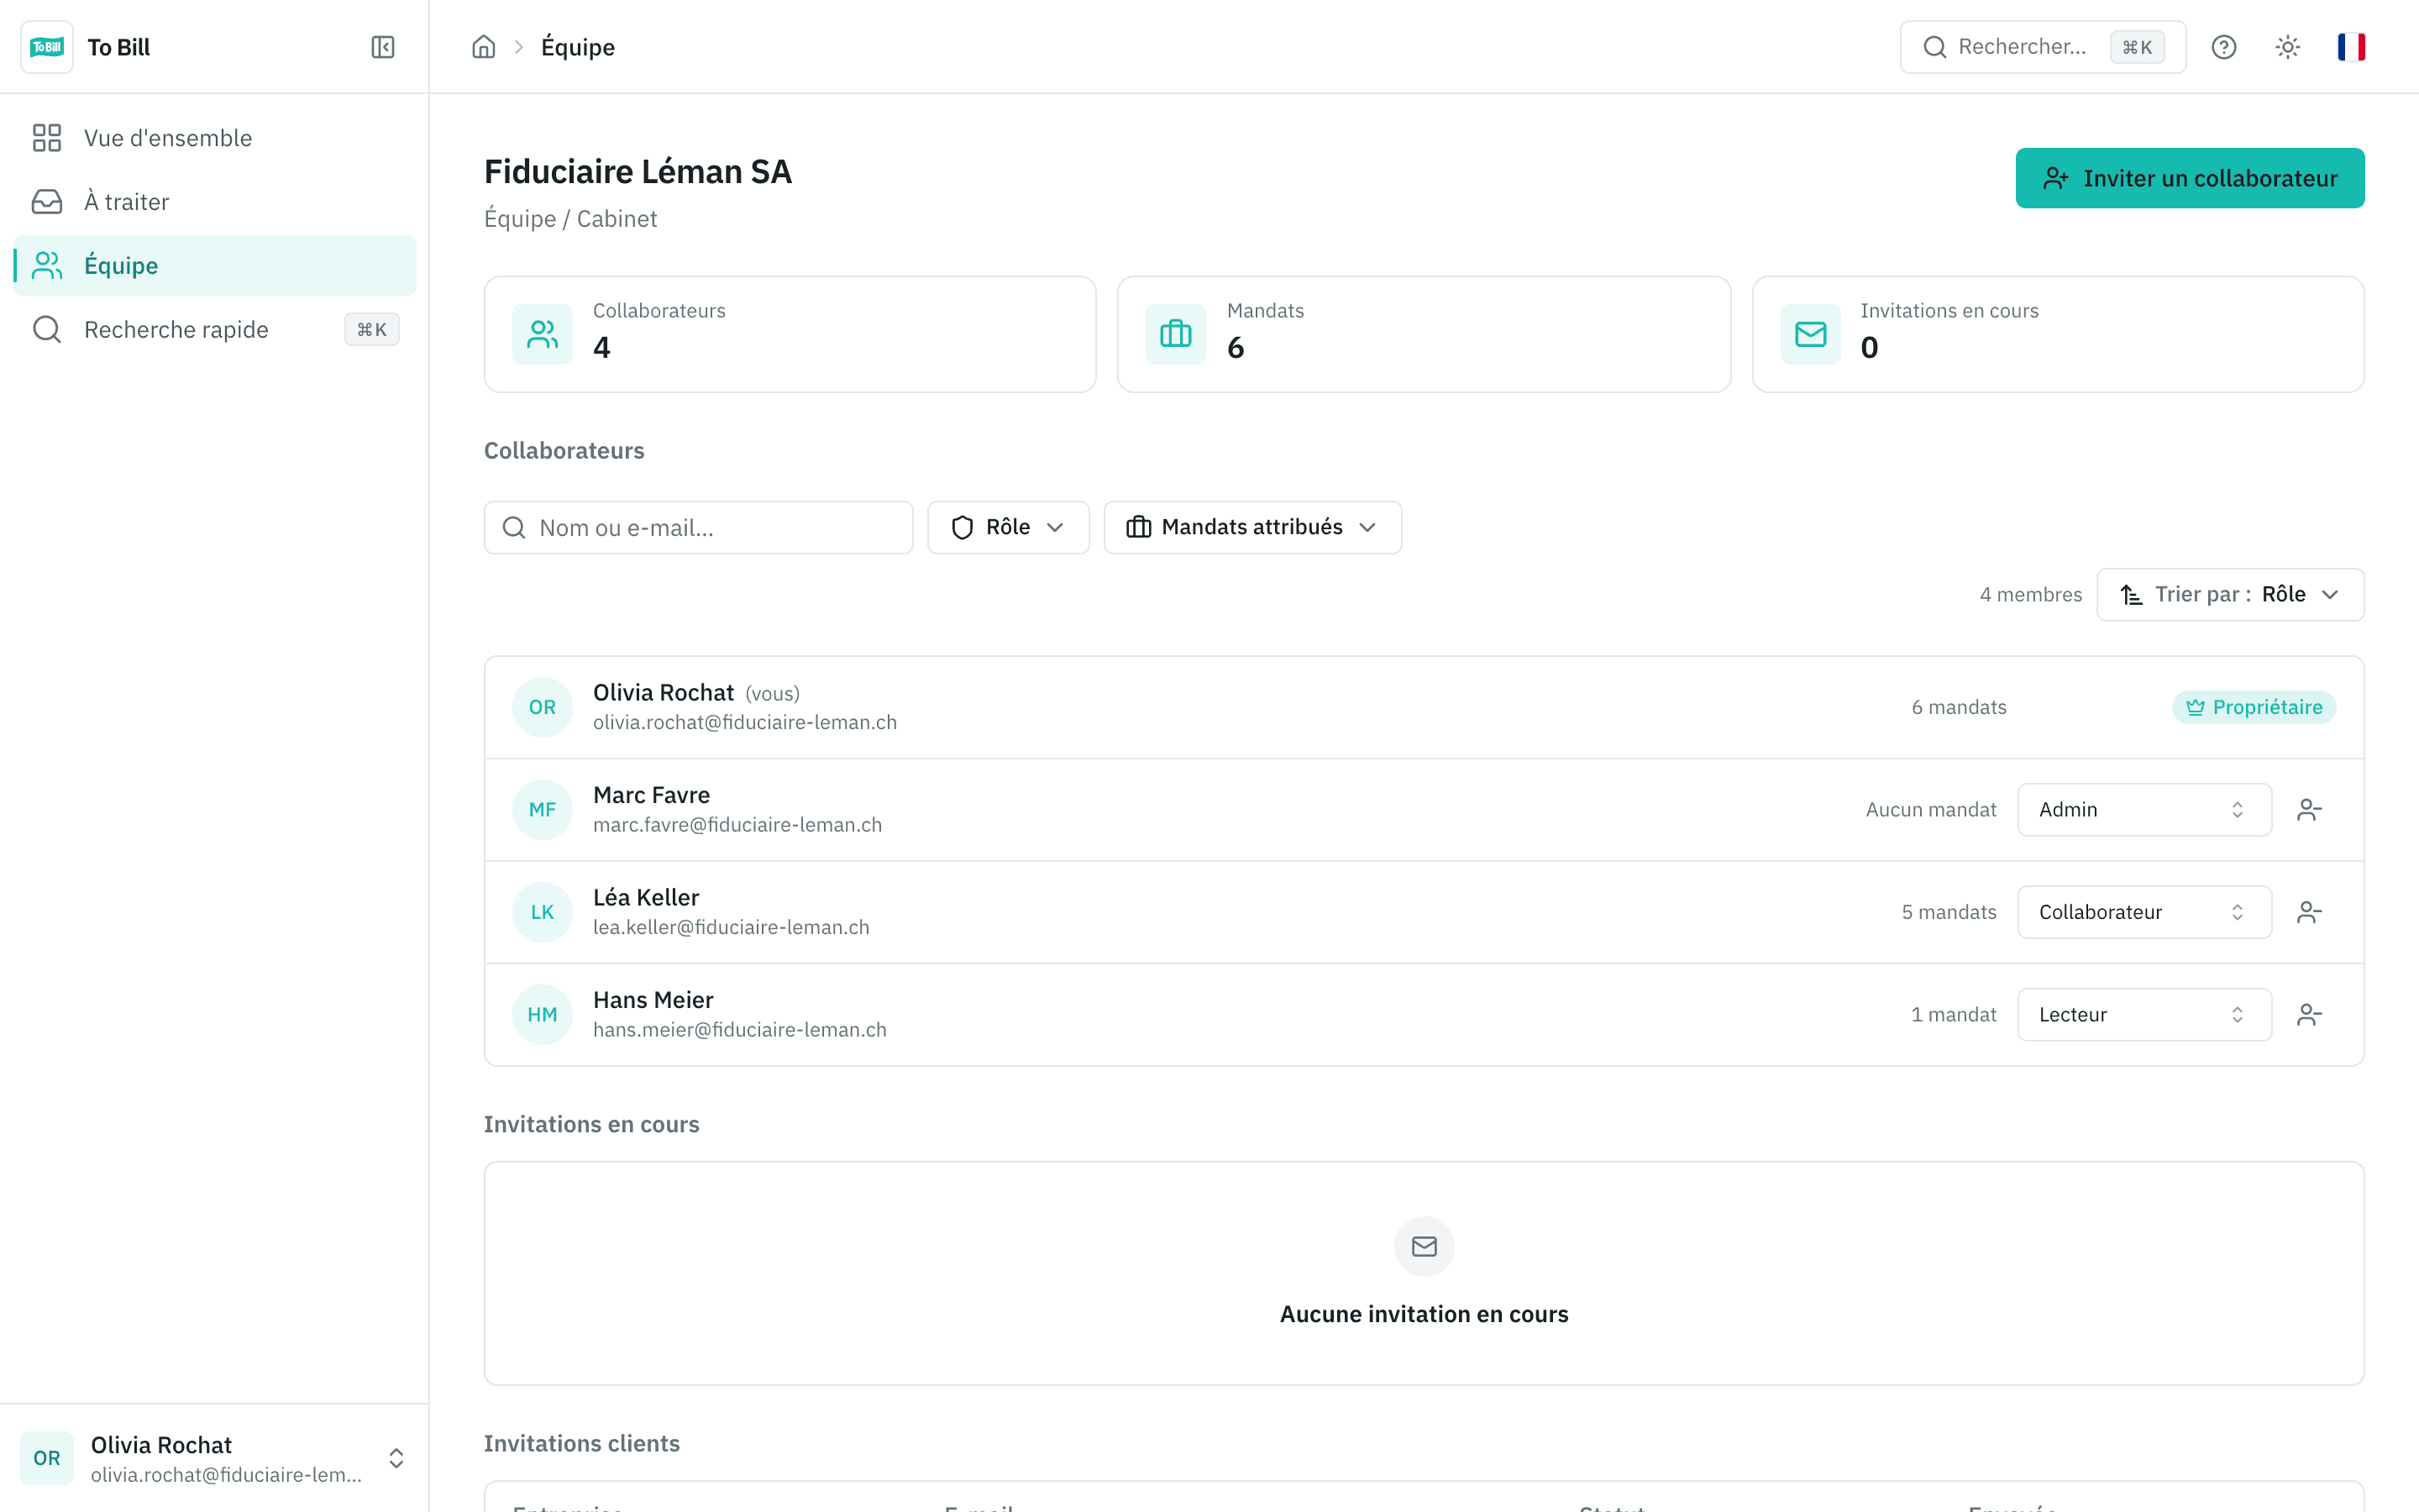Image resolution: width=2419 pixels, height=1512 pixels.
Task: Open Vue d'ensemble in the sidebar
Action: (x=214, y=138)
